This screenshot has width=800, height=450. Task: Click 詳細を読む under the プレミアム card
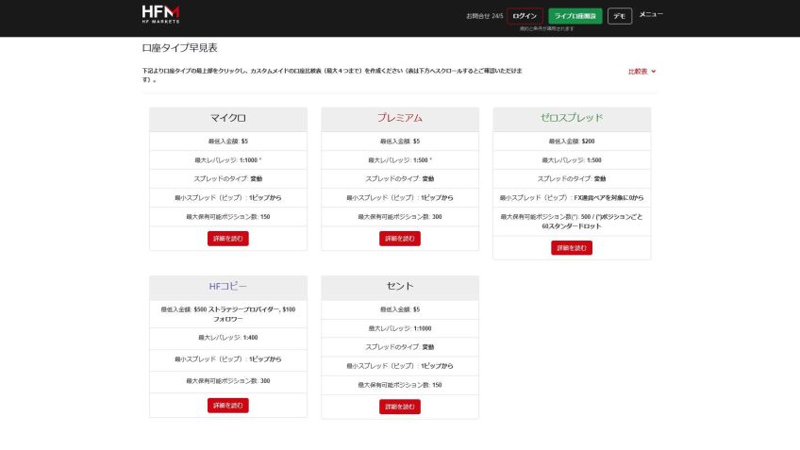point(400,239)
